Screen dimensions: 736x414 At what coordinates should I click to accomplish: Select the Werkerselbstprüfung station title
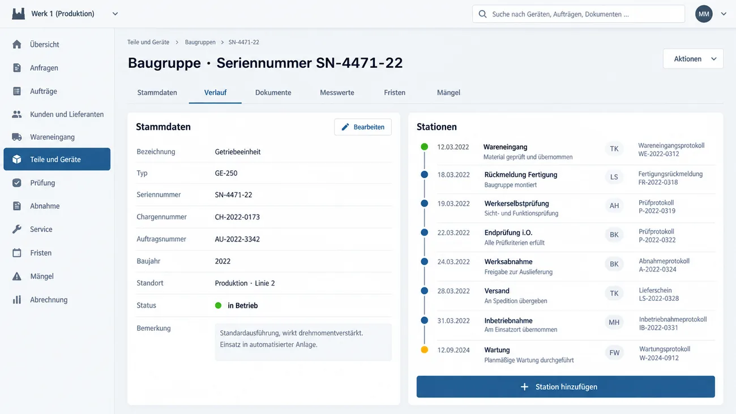click(x=517, y=204)
